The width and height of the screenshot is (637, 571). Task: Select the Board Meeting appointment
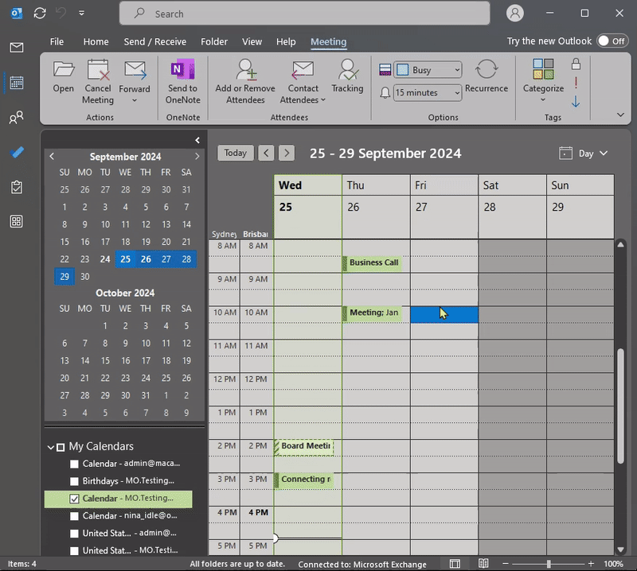[304, 447]
